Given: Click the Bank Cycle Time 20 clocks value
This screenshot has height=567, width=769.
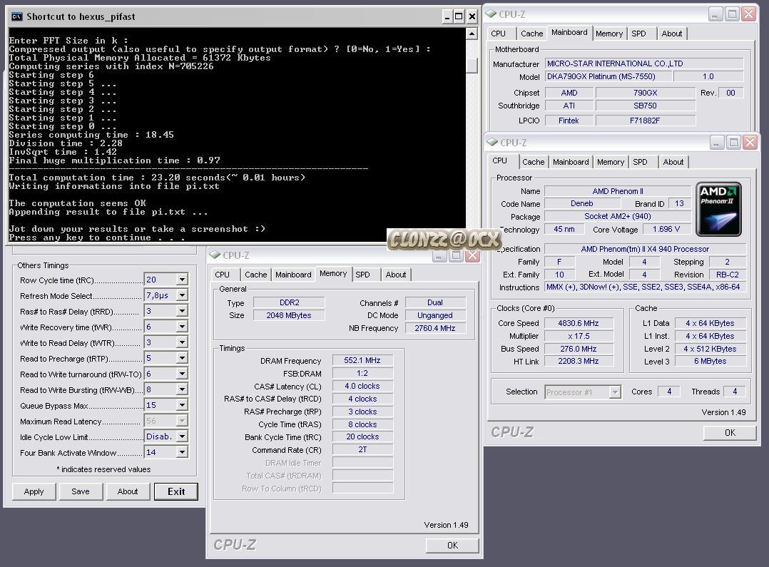Looking at the screenshot, I should pyautogui.click(x=362, y=436).
